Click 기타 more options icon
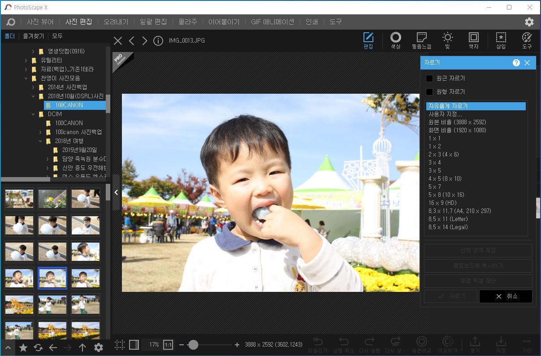 527,344
